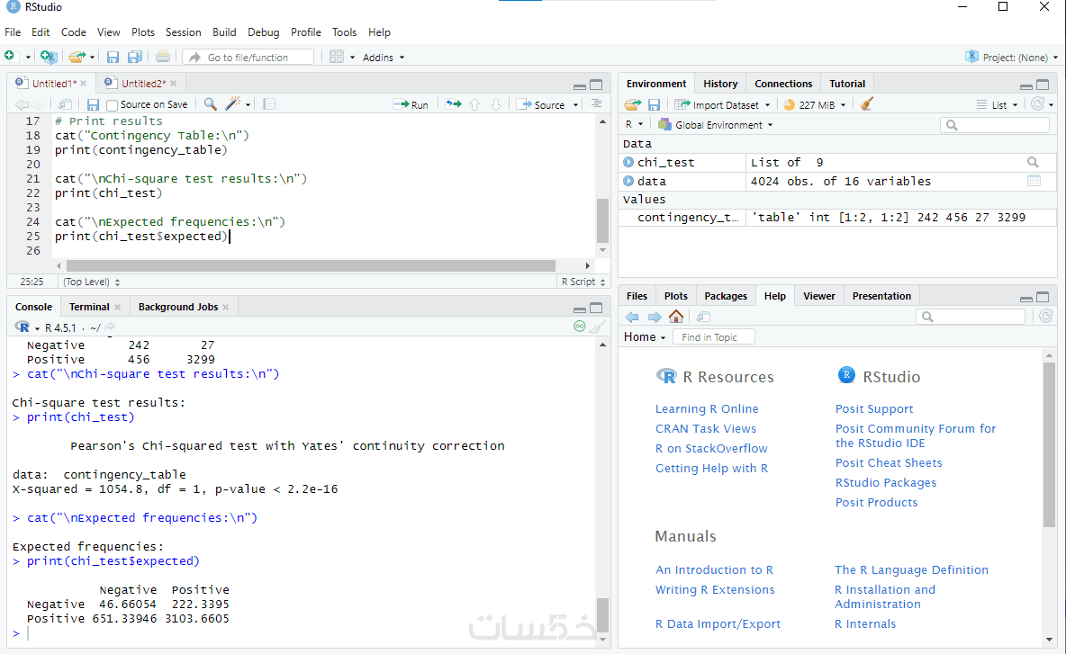Expand the data object details
The height and width of the screenshot is (654, 1066).
tap(628, 181)
